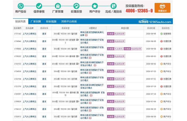Click orange 用户评分 status icon for 1733723

pyautogui.click(x=161, y=64)
